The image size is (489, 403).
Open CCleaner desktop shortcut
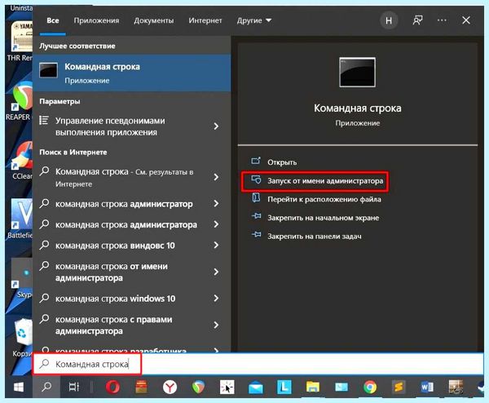[x=21, y=161]
